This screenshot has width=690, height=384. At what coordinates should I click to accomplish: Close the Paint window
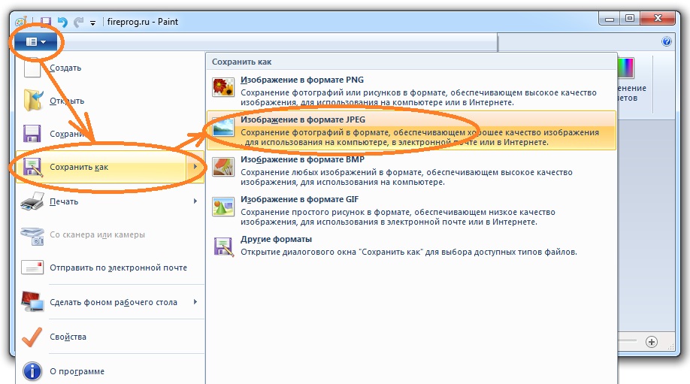click(x=658, y=19)
